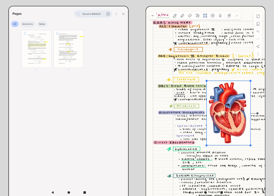Share the note via share icon

tap(258, 47)
